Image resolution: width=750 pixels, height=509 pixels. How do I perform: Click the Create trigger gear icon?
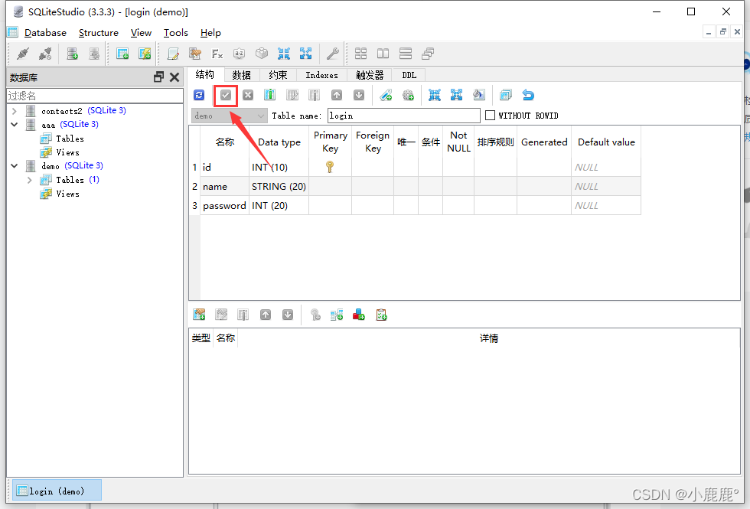click(408, 95)
